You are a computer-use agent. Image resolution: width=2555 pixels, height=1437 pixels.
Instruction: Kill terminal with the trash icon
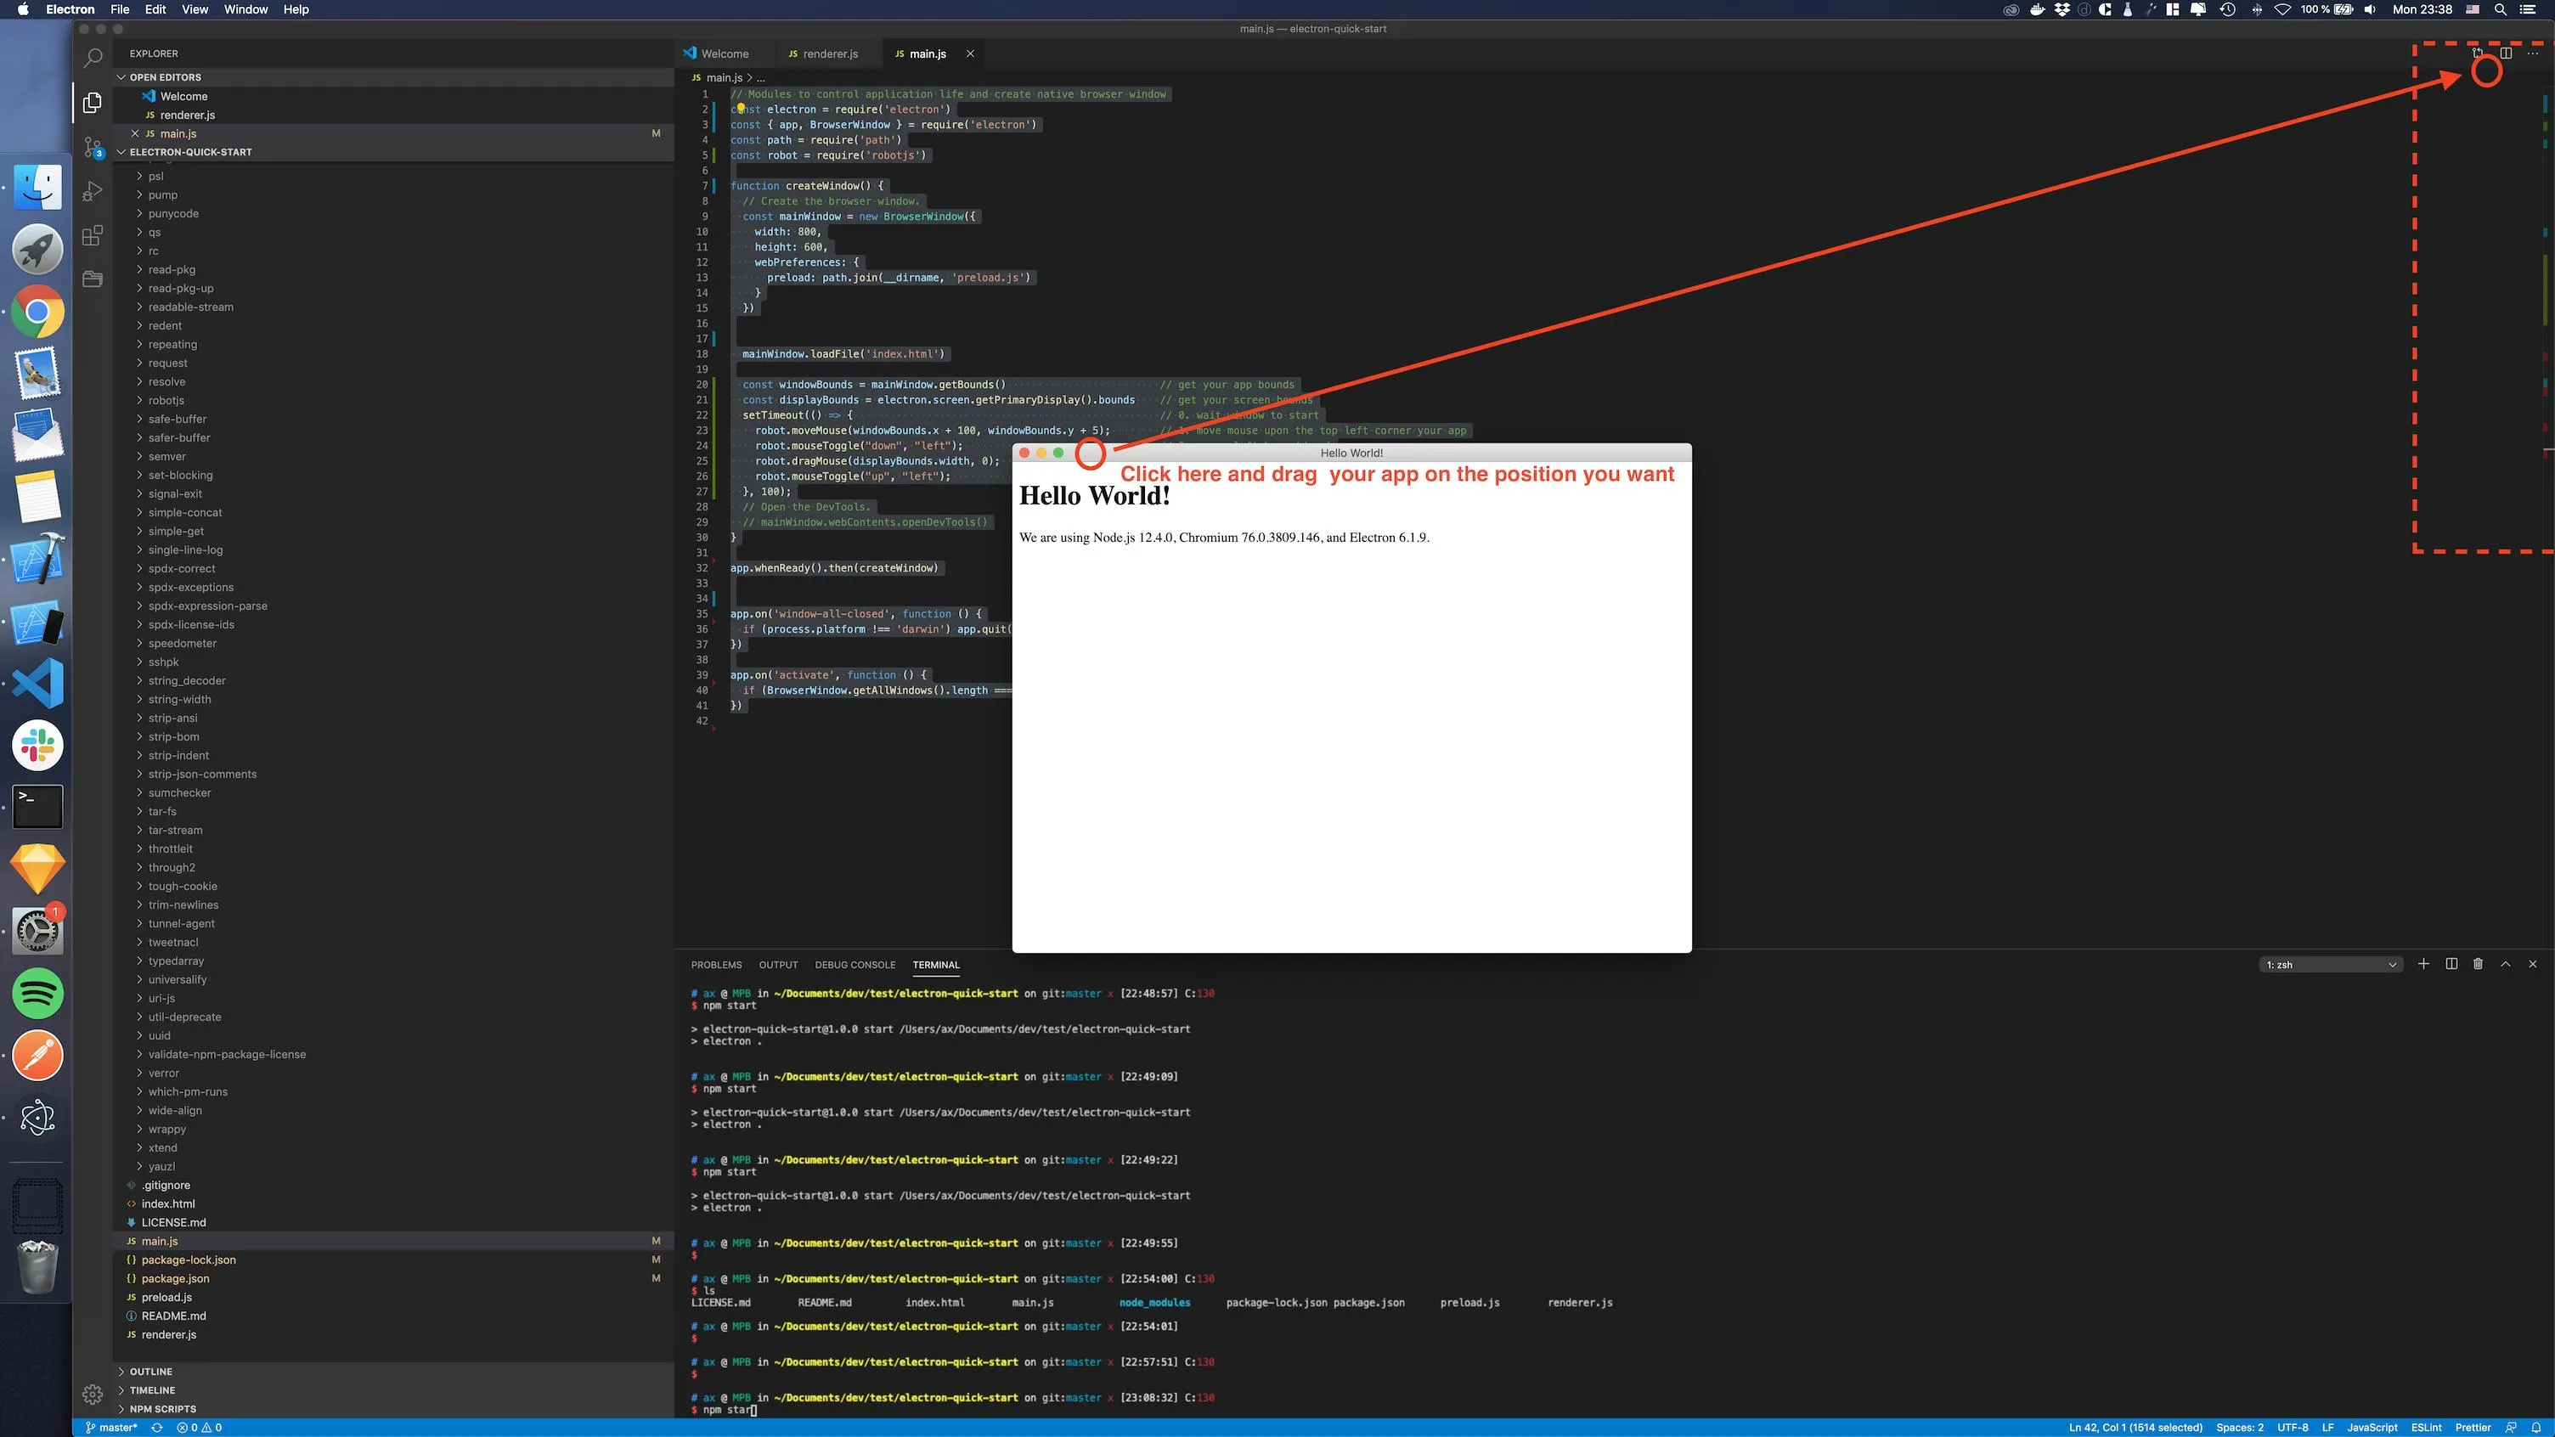(2478, 964)
